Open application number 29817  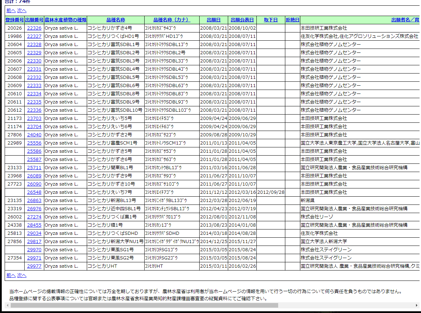tap(34, 242)
